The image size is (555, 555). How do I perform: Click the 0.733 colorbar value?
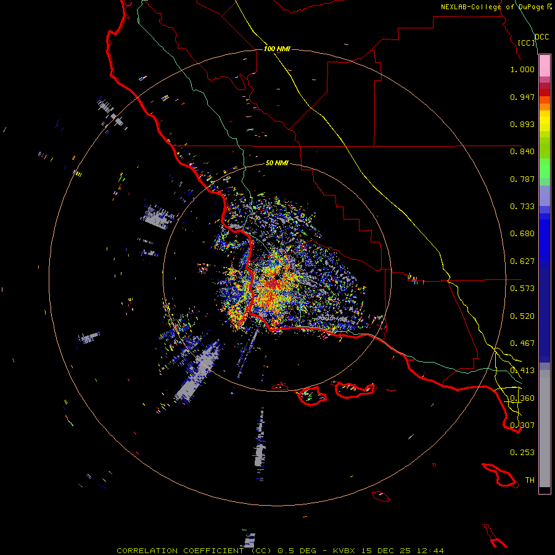(x=522, y=207)
